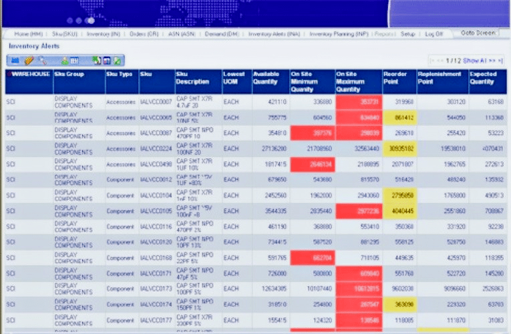Click the last green toolbar icon
Screen dimensions: 511x334
tap(117, 61)
